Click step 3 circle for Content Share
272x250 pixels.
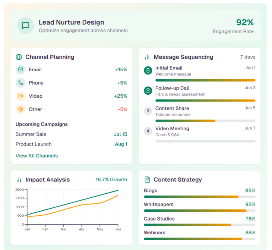point(148,110)
